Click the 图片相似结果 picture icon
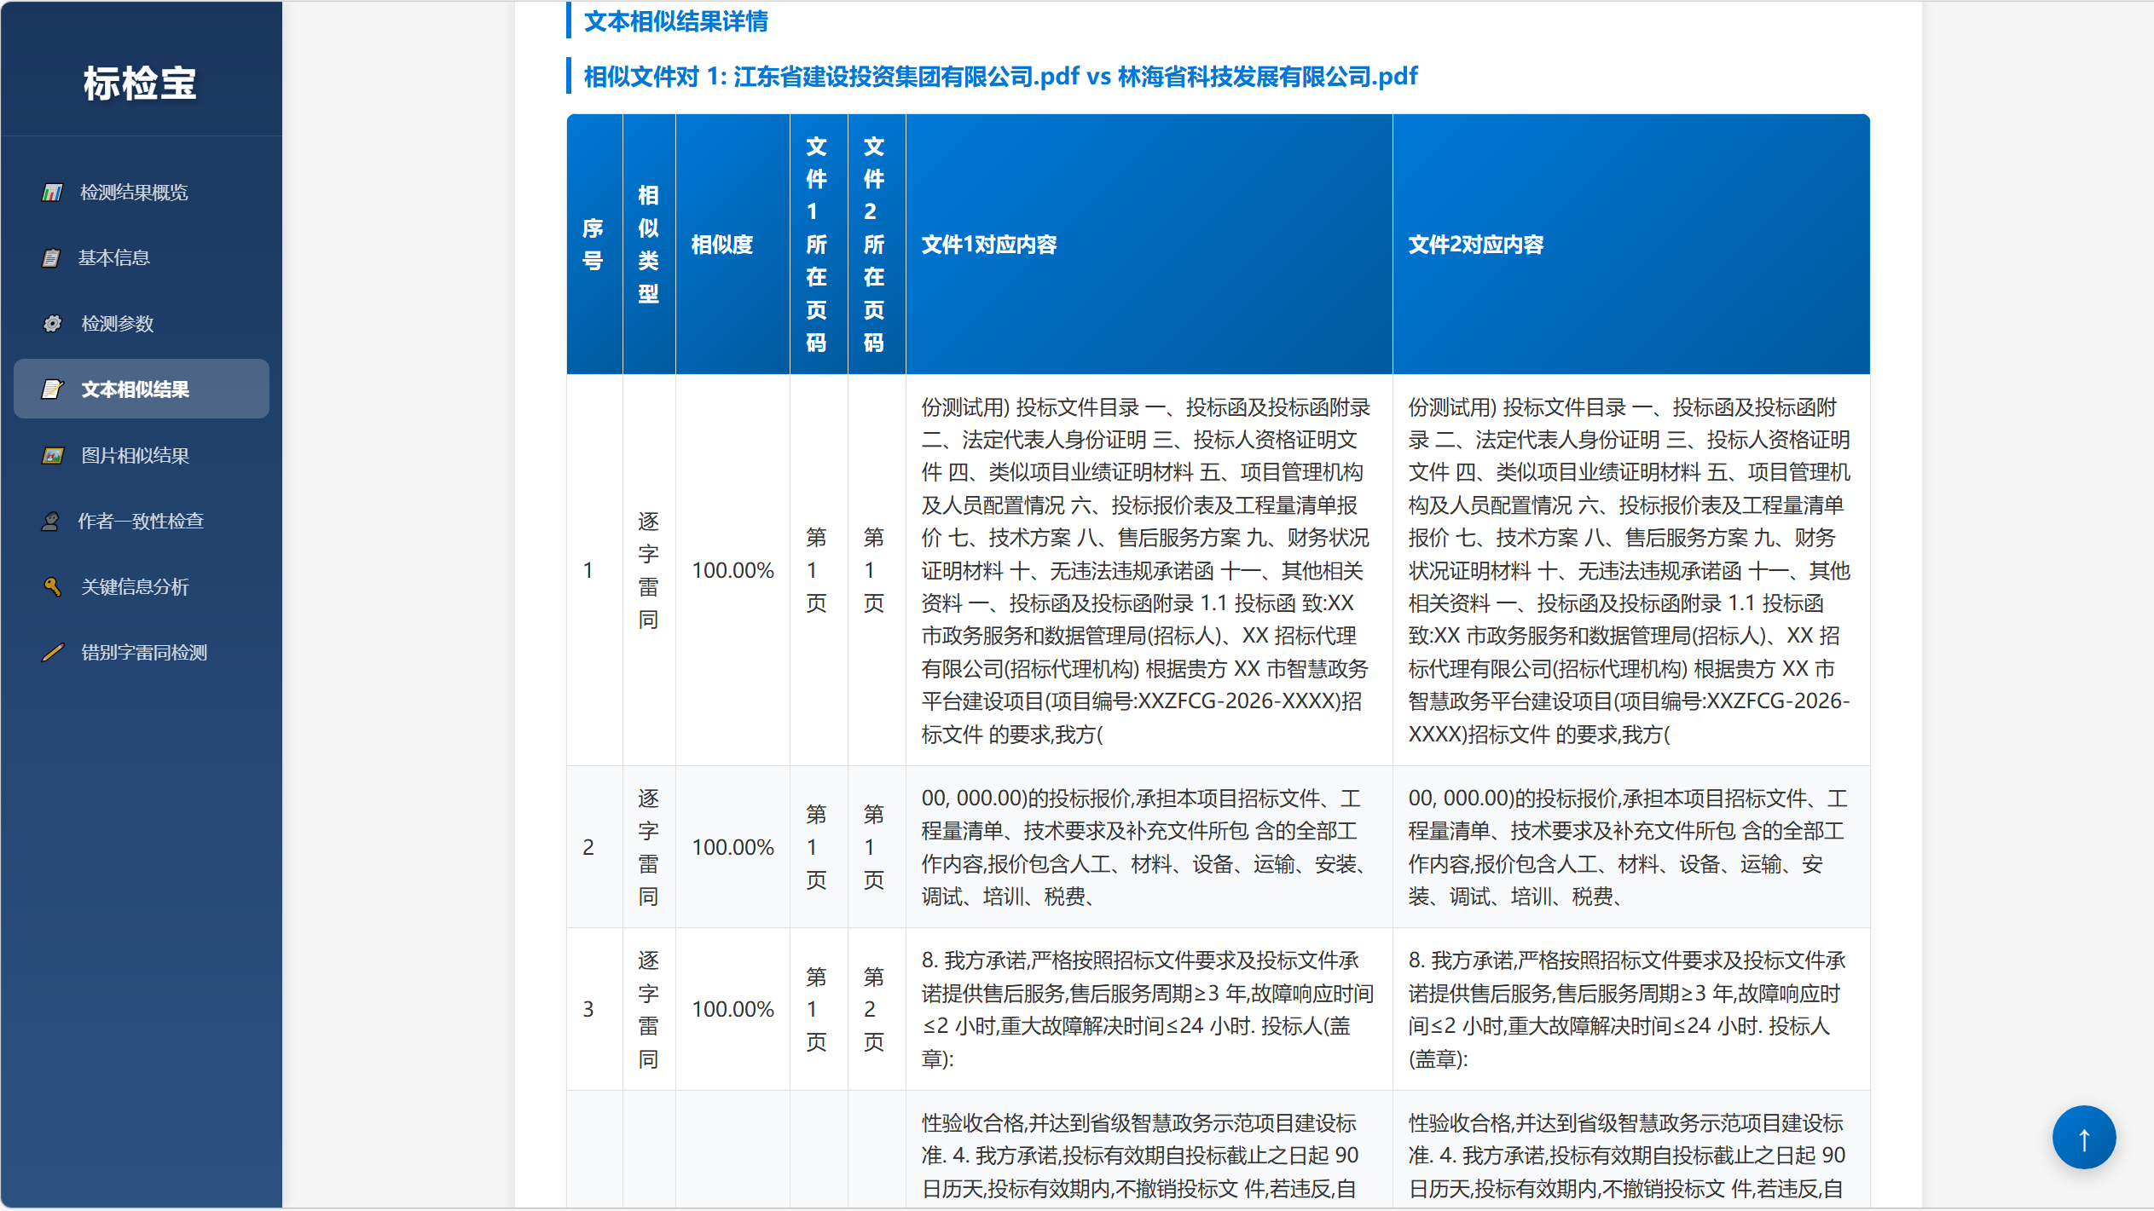This screenshot has width=2154, height=1211. click(x=52, y=456)
